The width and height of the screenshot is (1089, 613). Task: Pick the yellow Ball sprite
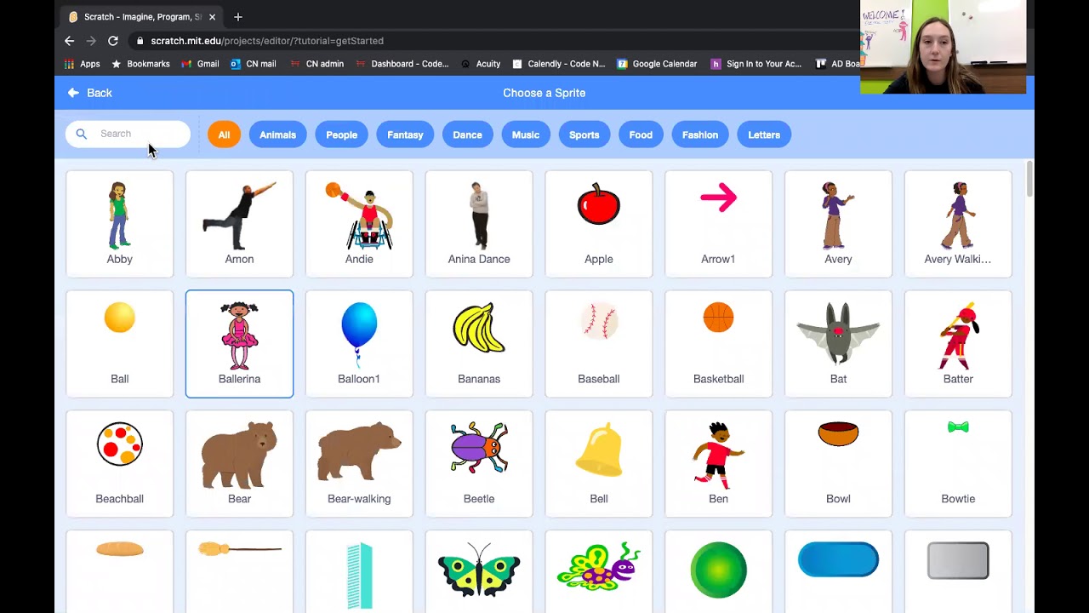119,344
